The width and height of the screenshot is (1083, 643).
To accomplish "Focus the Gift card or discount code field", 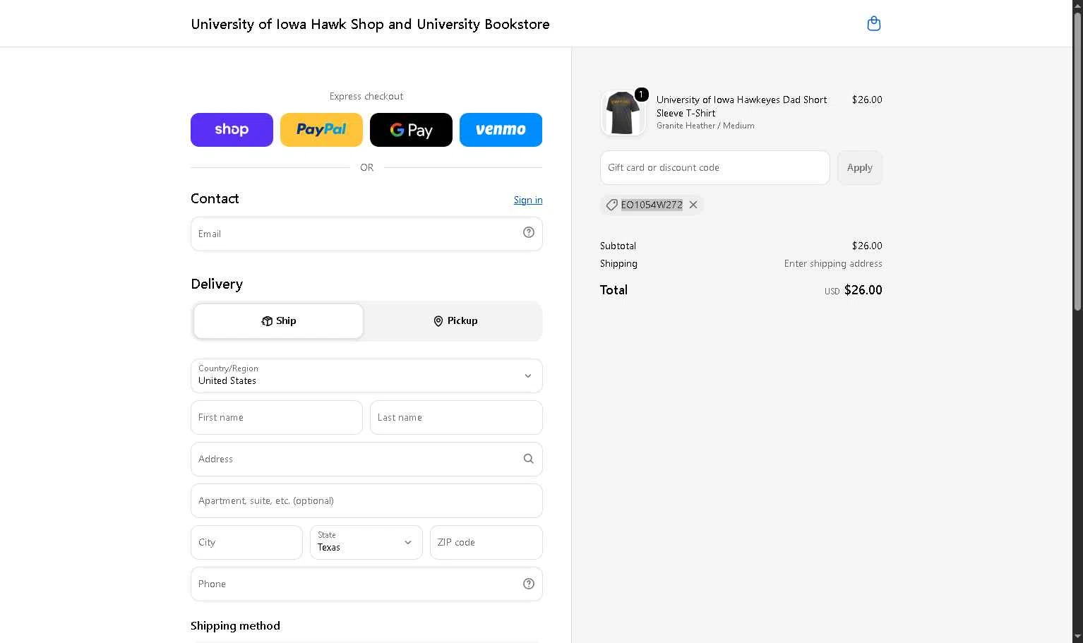I will pos(715,168).
